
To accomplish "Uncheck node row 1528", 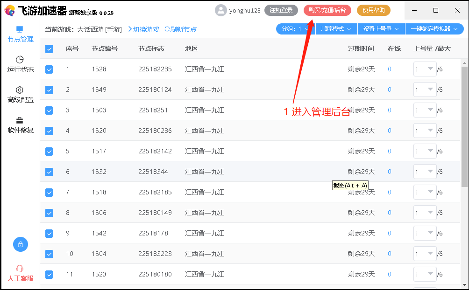I will pyautogui.click(x=49, y=69).
